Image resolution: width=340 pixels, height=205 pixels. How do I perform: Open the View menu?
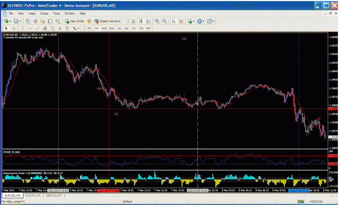click(x=21, y=14)
